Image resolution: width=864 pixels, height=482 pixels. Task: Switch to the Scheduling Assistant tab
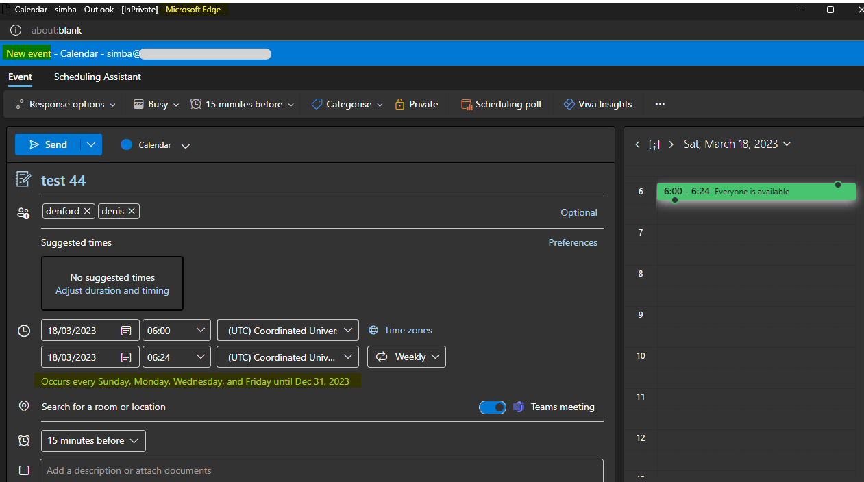coord(97,77)
